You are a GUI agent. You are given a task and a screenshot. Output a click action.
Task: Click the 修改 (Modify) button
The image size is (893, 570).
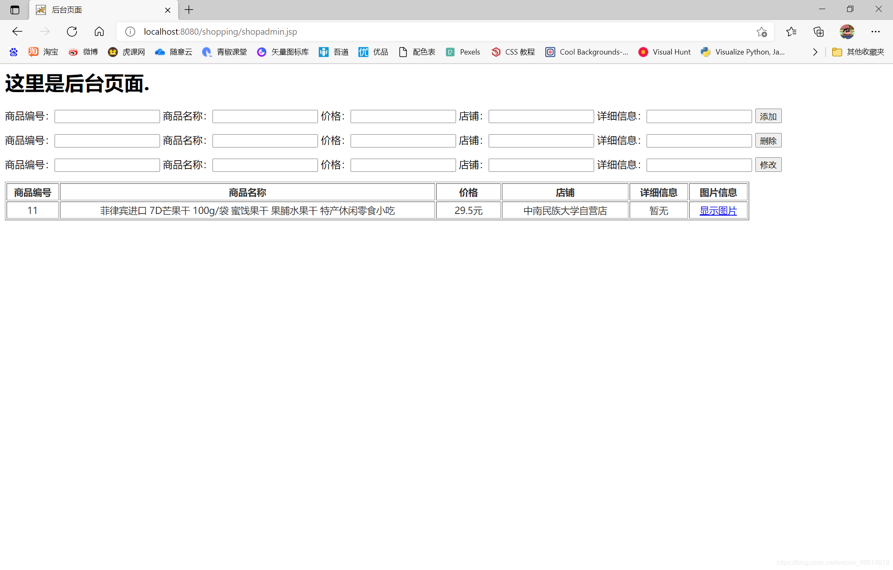(x=768, y=165)
